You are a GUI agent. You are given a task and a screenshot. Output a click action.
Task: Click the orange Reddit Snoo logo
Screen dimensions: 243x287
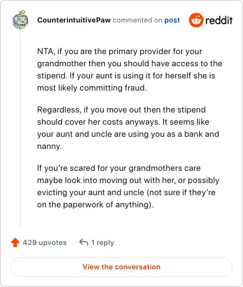point(196,20)
